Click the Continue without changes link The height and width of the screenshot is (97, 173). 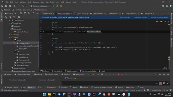coord(159,17)
